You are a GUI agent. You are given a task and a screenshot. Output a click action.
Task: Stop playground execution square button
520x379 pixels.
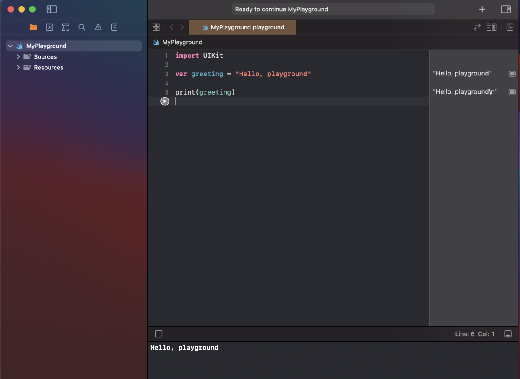[x=159, y=334]
